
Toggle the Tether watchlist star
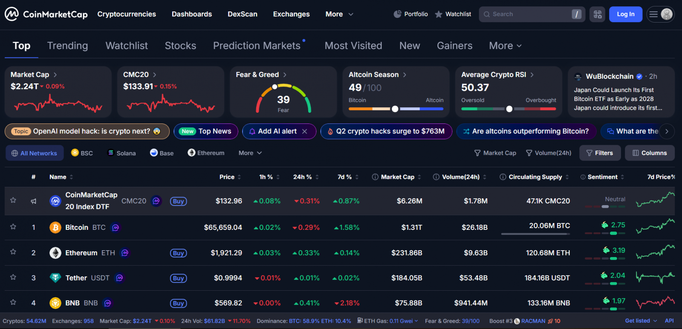[13, 277]
